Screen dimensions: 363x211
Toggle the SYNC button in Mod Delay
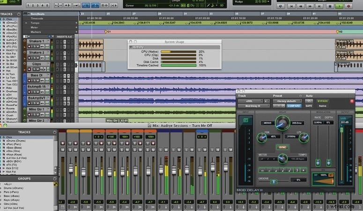[282, 147]
